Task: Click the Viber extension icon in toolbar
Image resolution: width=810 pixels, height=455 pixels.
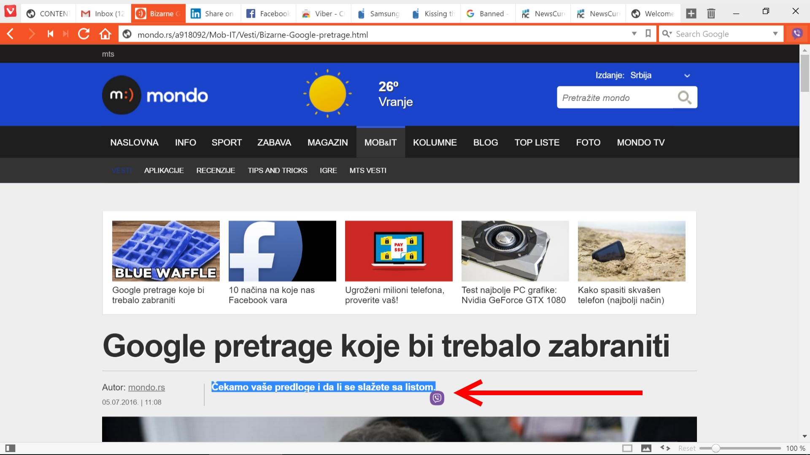Action: click(797, 34)
